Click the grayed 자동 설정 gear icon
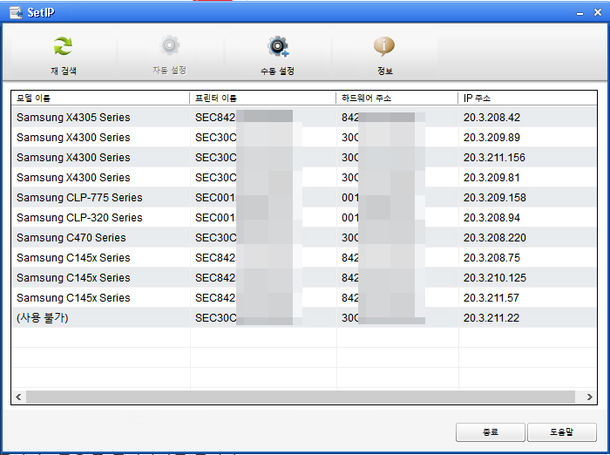Image resolution: width=610 pixels, height=455 pixels. tap(170, 45)
